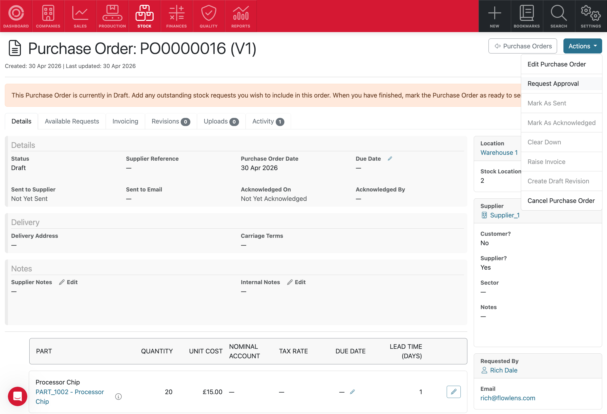The height and width of the screenshot is (414, 607).
Task: Select Request Approval menu entry
Action: pos(561,84)
